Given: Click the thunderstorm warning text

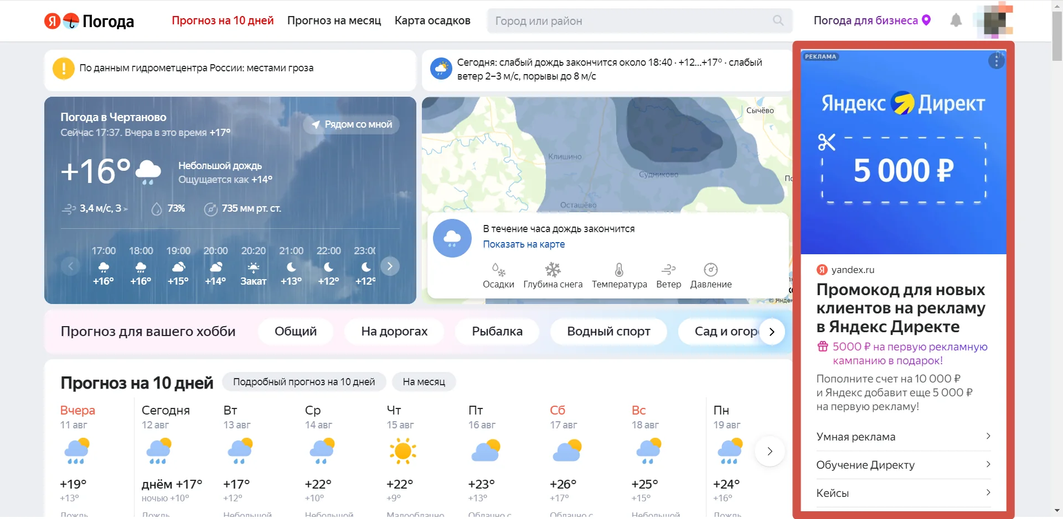Looking at the screenshot, I should [x=196, y=69].
